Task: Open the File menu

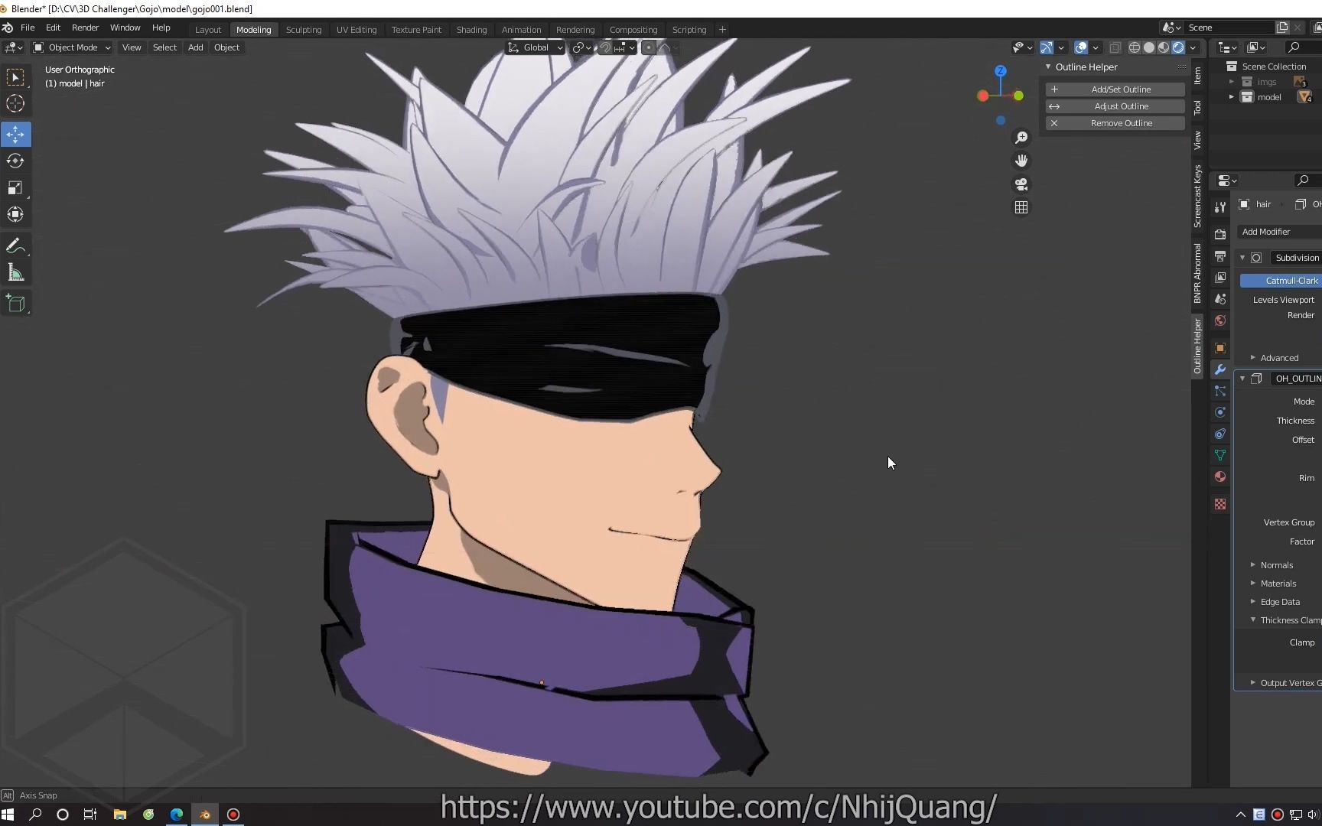Action: coord(28,28)
